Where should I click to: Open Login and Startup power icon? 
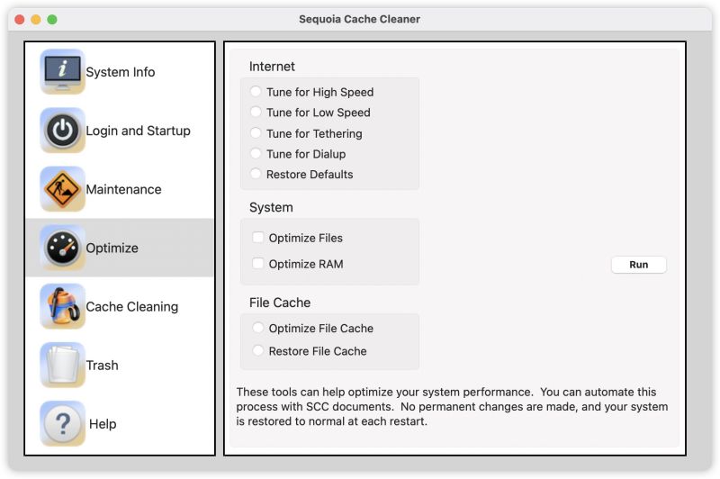point(62,131)
